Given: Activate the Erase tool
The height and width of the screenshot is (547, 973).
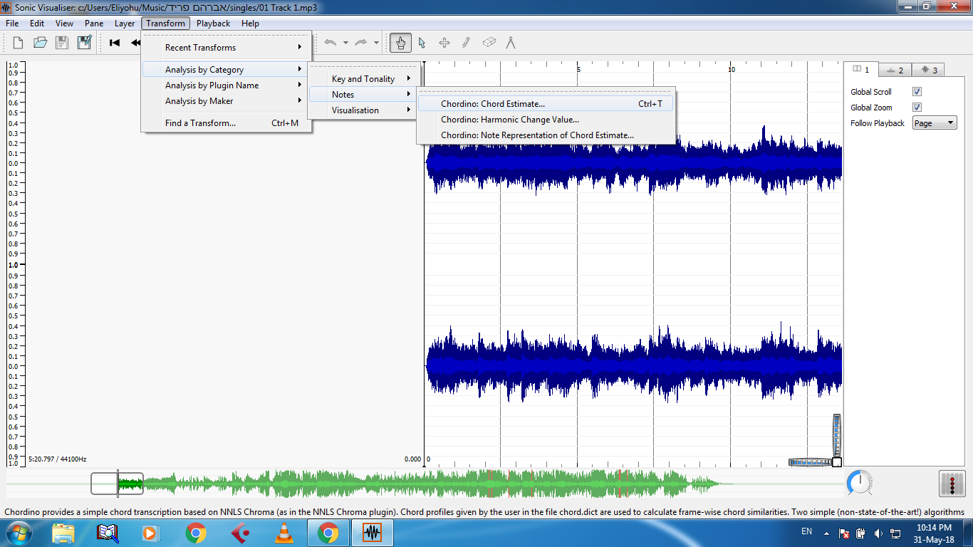Looking at the screenshot, I should 489,43.
